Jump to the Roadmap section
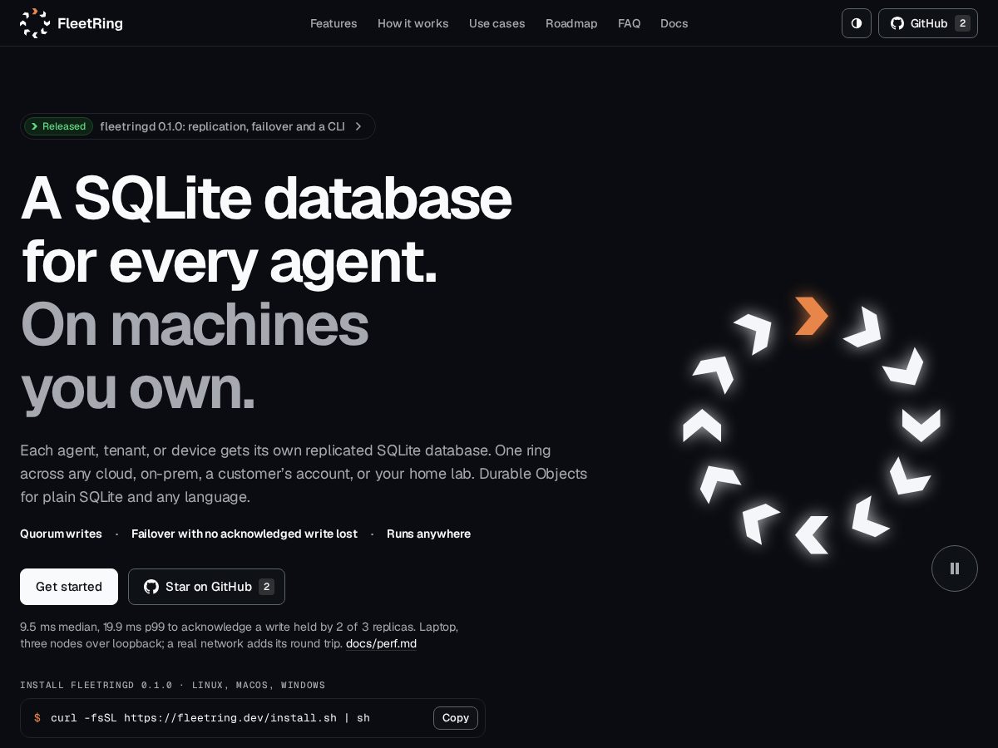The height and width of the screenshot is (748, 998). [x=571, y=23]
